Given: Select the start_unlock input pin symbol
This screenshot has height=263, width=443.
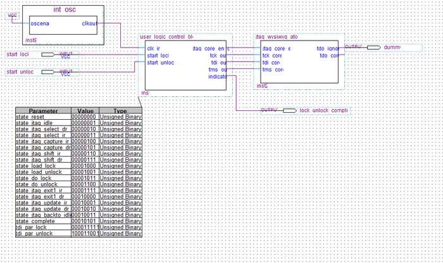Looking at the screenshot, I should point(47,72).
